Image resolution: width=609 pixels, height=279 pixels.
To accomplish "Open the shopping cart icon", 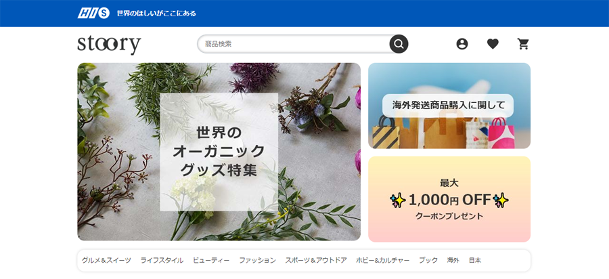I will 523,44.
